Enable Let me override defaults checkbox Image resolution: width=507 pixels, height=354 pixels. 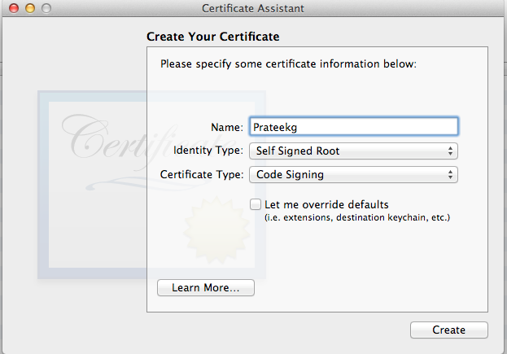click(x=256, y=204)
